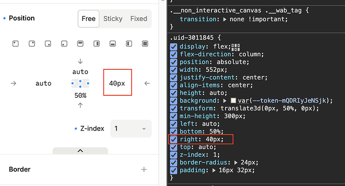The width and height of the screenshot is (345, 186).
Task: Open the background token color swatch
Action: 233,100
